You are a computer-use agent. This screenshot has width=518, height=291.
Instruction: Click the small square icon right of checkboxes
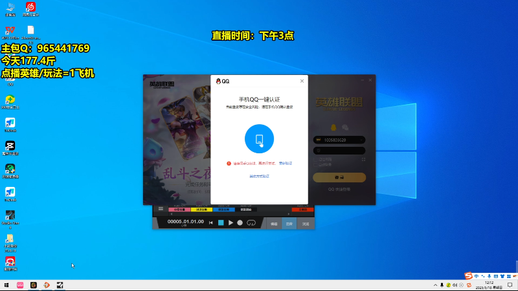[x=363, y=159]
